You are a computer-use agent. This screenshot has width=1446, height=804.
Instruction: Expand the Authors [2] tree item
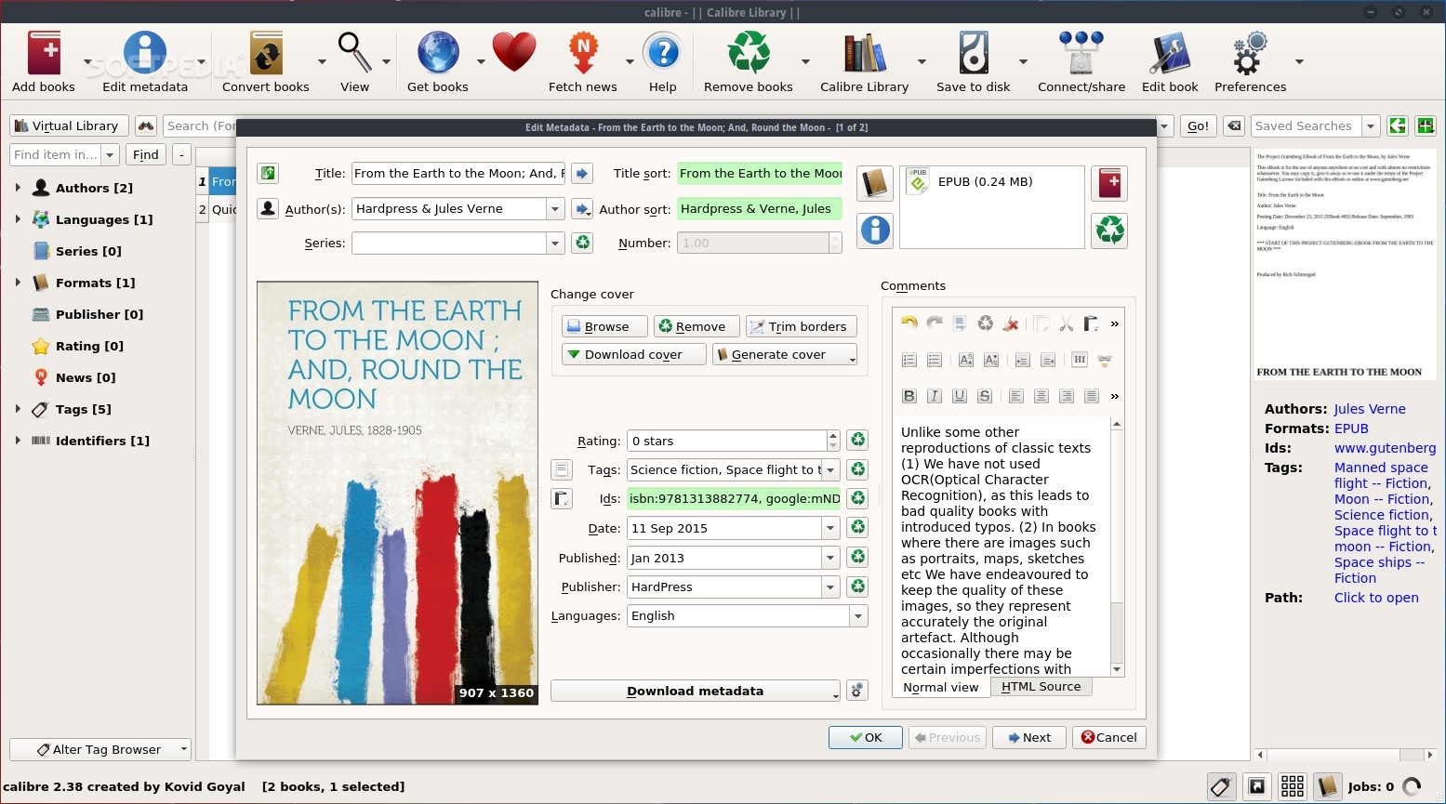(18, 188)
